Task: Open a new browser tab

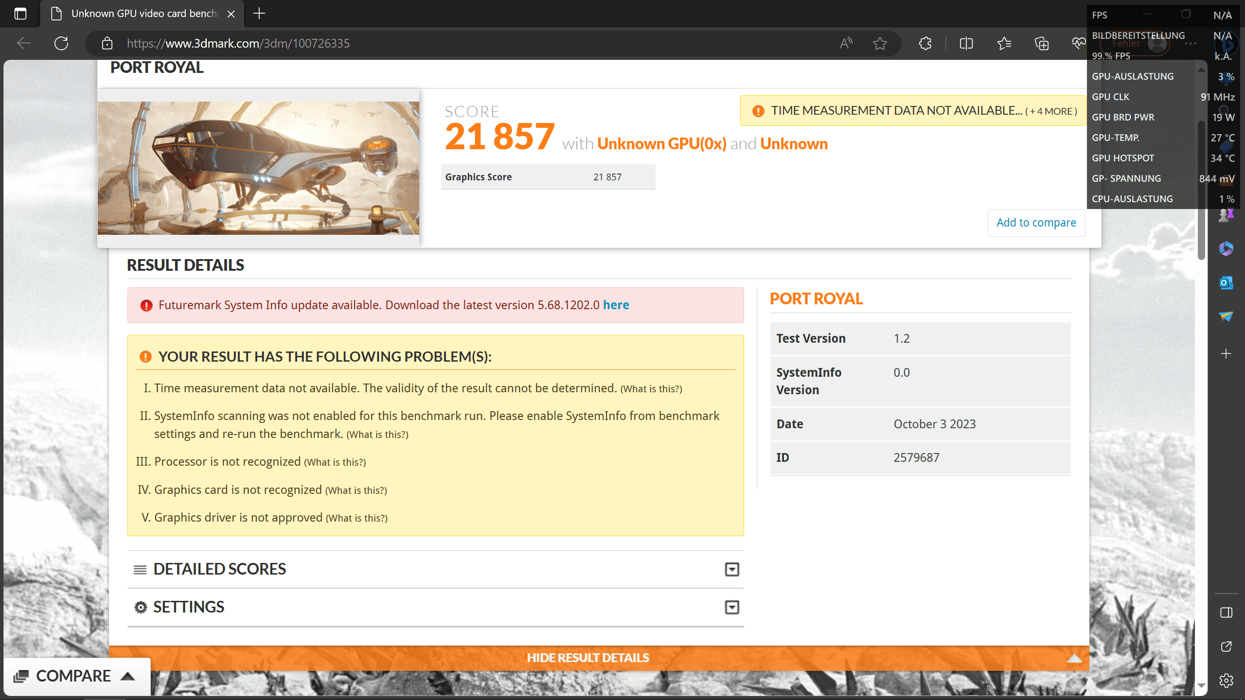Action: tap(259, 14)
